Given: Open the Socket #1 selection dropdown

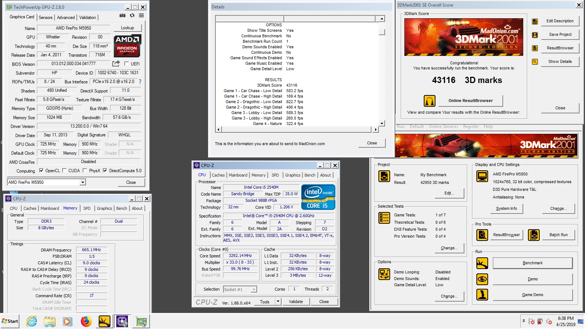Looking at the screenshot, I should click(254, 289).
